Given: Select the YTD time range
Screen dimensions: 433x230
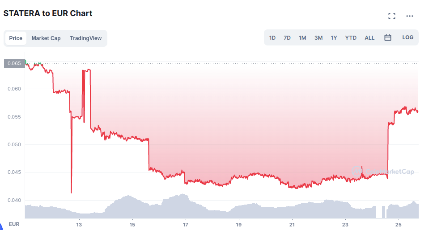Looking at the screenshot, I should (x=351, y=38).
